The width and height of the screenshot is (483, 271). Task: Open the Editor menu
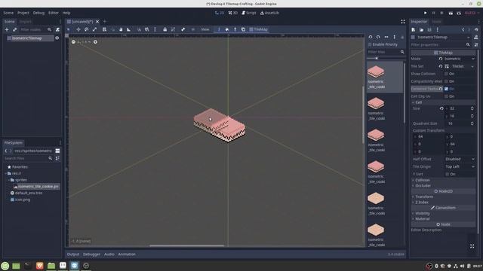[54, 13]
